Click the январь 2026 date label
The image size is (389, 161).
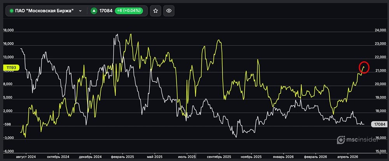pos(283,157)
